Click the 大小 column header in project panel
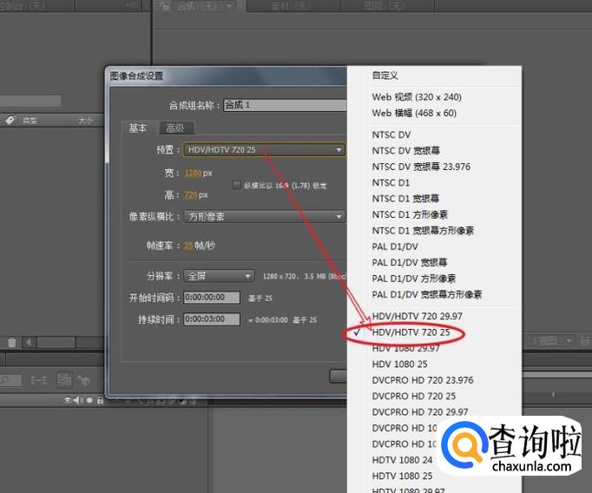The height and width of the screenshot is (493, 592). (85, 121)
